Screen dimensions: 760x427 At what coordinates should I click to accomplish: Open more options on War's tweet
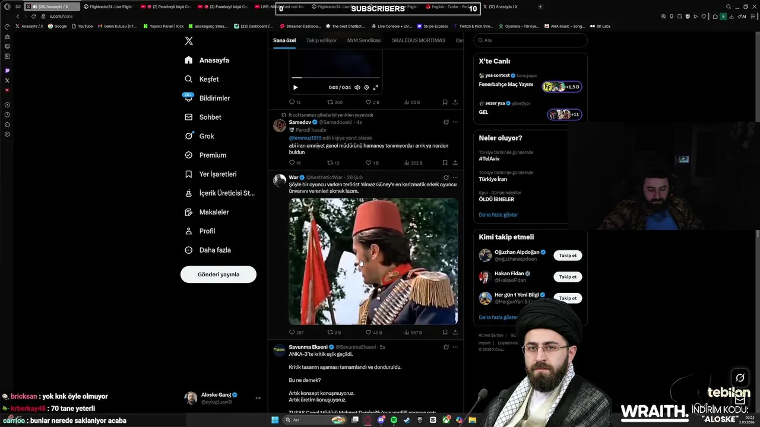coord(455,177)
